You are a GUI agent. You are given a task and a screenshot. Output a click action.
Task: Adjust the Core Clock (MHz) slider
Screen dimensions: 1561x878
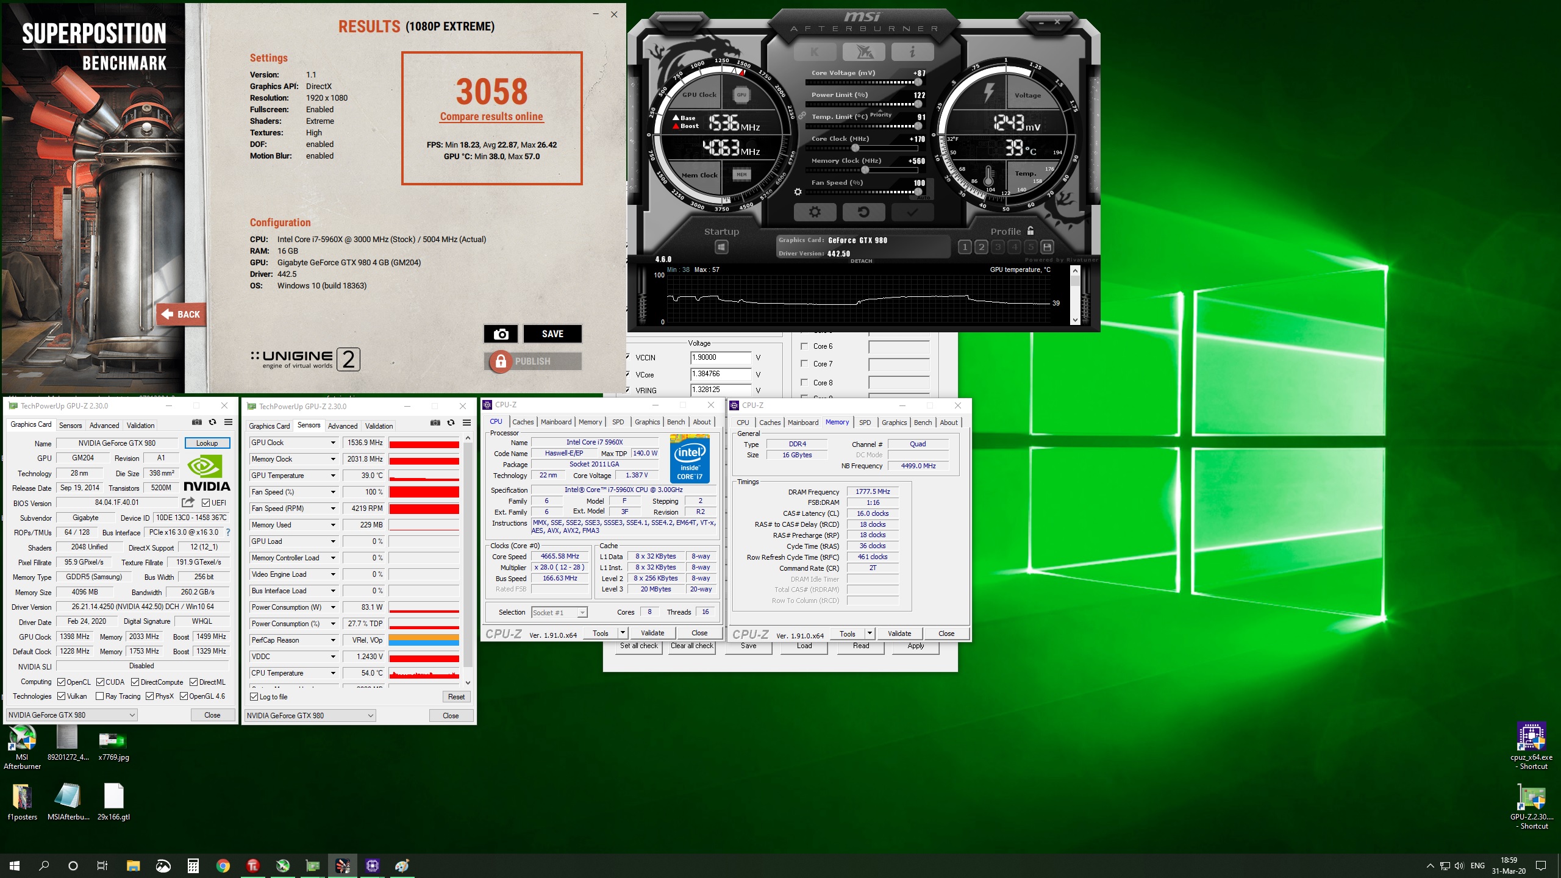tap(862, 148)
